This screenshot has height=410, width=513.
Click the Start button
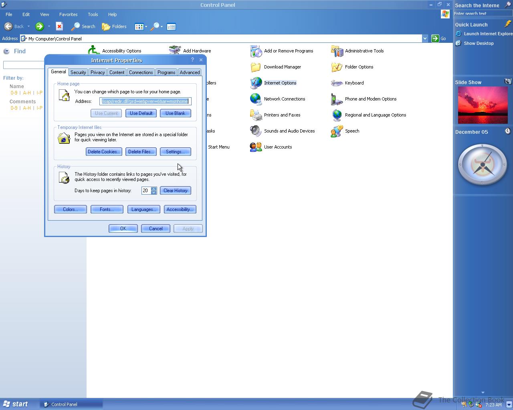tap(15, 404)
